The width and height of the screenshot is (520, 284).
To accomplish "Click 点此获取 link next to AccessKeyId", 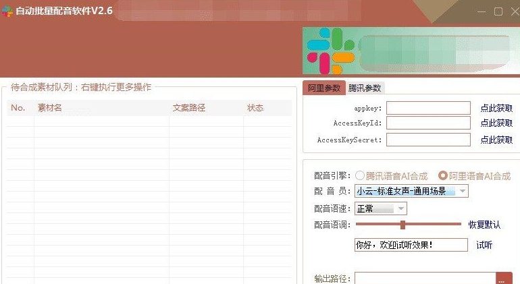I will pos(496,123).
